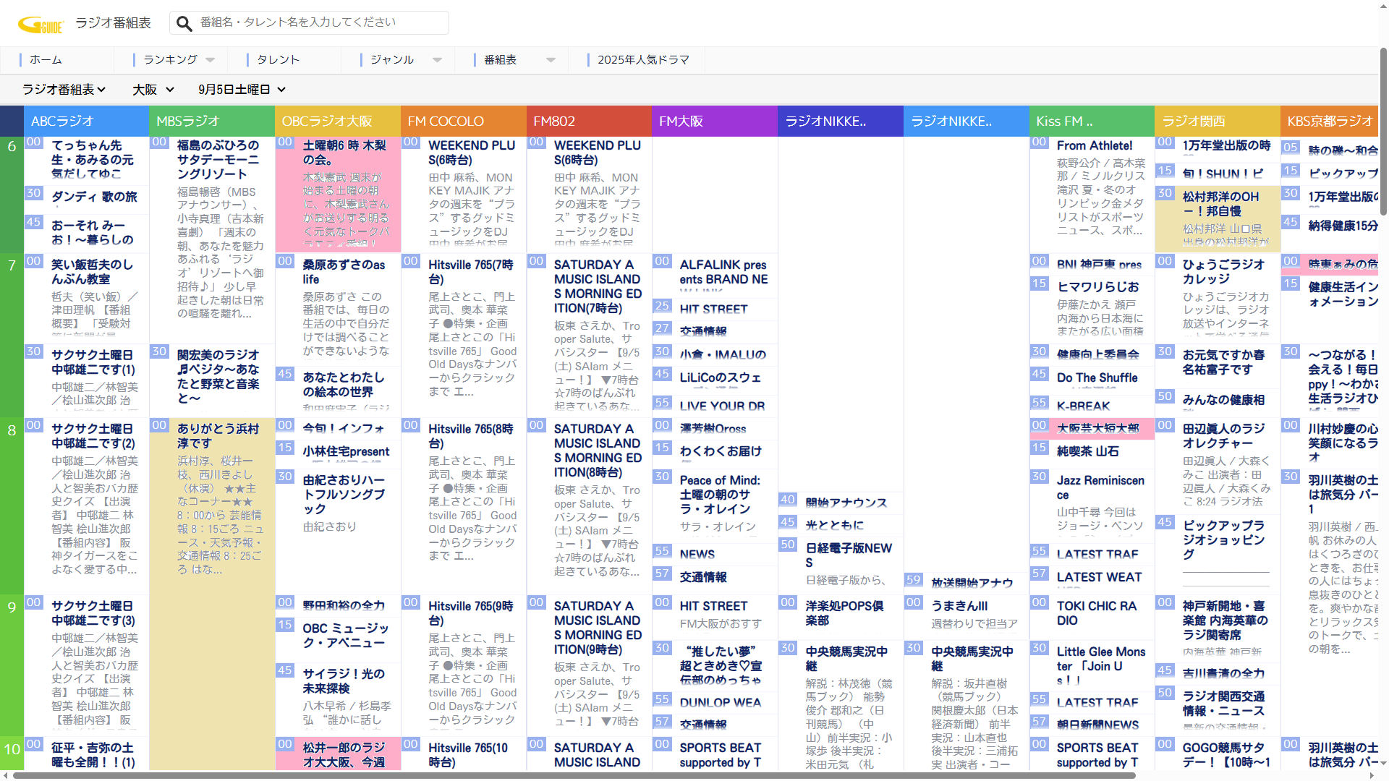Change the 大阪 region selector
Screen dimensions: 1389x781
pyautogui.click(x=153, y=90)
